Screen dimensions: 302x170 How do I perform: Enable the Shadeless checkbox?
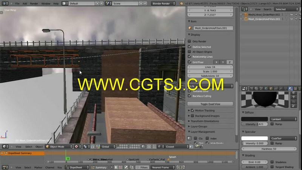click(272, 162)
